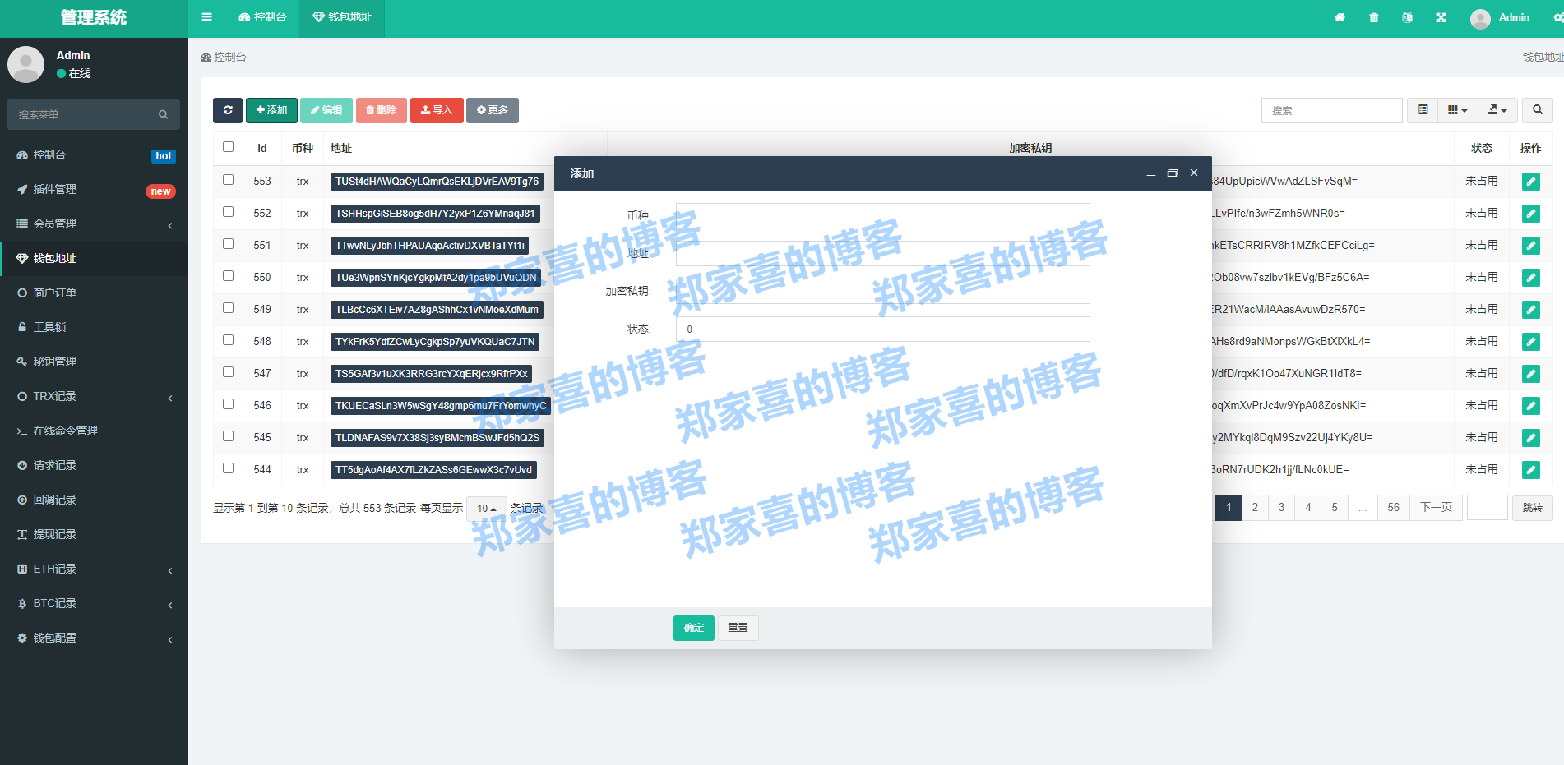Click the 确定 button in the 添加 dialog

tap(693, 627)
